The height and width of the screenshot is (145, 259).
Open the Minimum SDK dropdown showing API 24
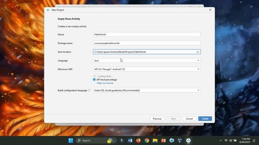pos(147,69)
